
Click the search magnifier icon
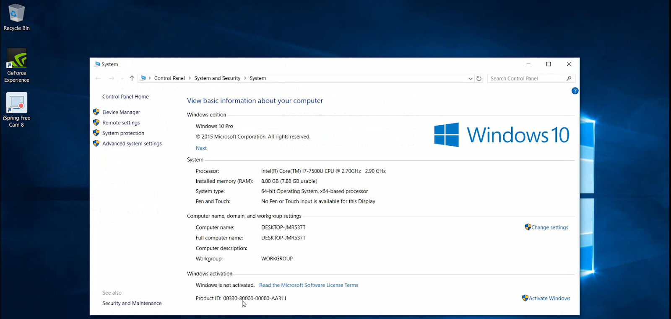569,78
